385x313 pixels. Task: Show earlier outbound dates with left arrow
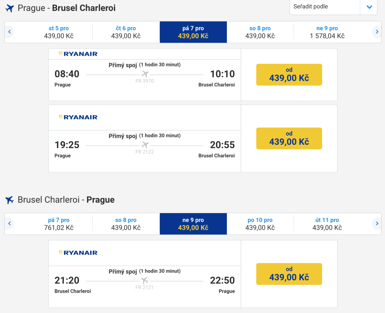(10, 32)
